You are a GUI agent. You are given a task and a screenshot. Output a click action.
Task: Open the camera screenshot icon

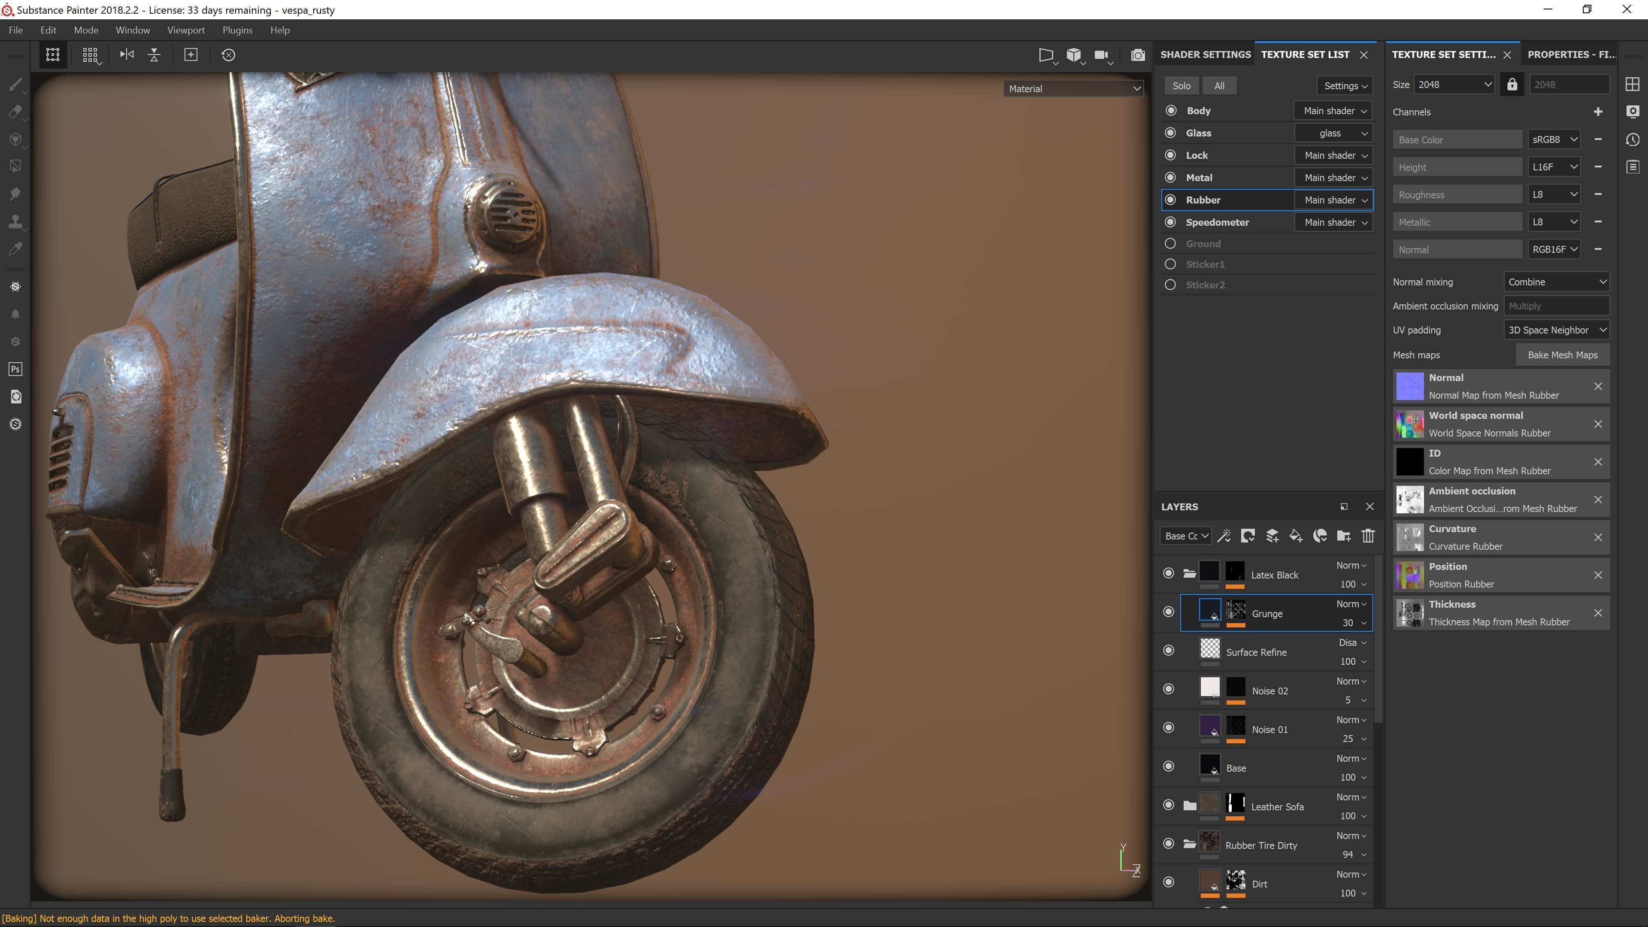[x=1137, y=55]
